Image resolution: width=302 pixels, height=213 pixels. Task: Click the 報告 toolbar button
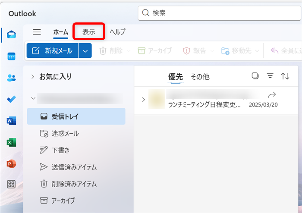[x=195, y=51]
